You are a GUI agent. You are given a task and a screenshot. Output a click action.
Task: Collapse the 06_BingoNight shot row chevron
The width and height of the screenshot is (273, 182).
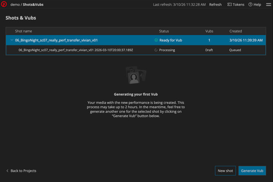tap(11, 40)
